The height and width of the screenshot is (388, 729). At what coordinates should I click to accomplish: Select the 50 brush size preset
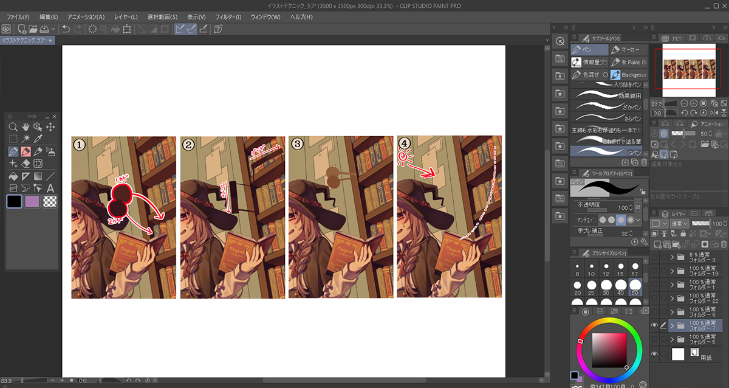(635, 285)
